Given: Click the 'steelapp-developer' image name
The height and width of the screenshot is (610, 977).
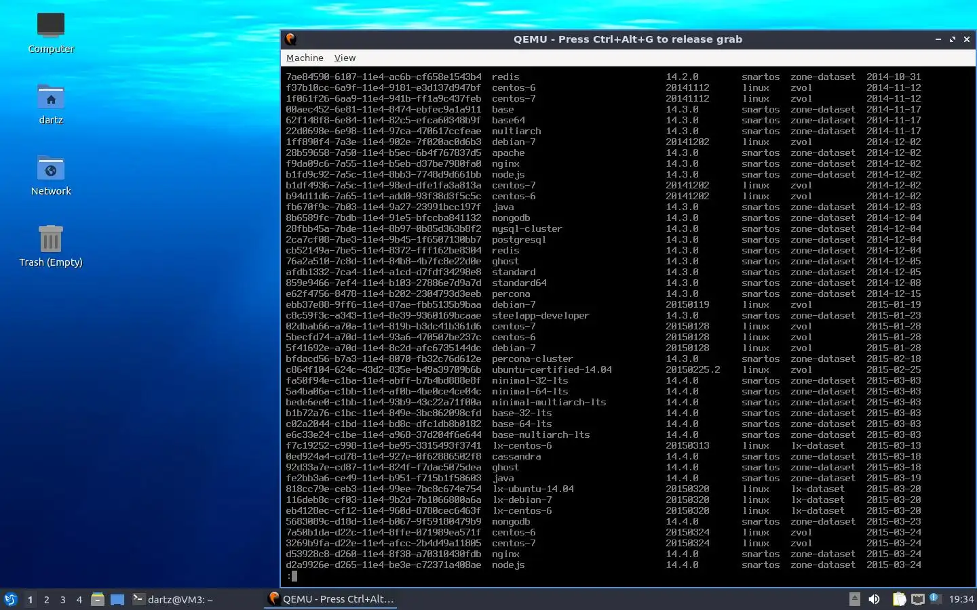Looking at the screenshot, I should [x=541, y=315].
